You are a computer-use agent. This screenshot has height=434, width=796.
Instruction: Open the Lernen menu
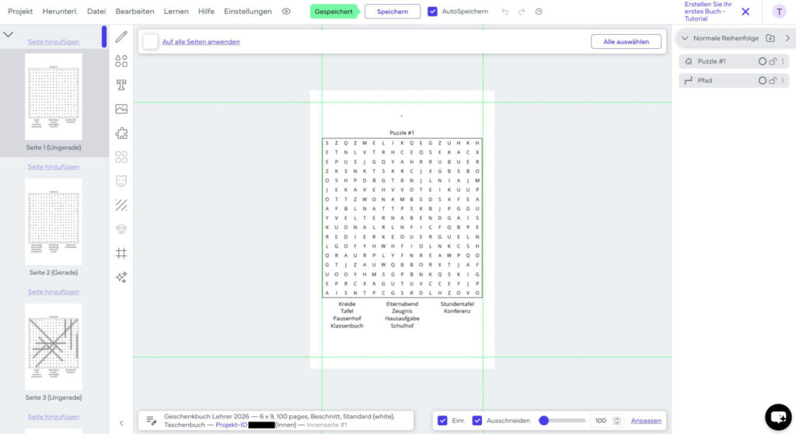(x=176, y=11)
